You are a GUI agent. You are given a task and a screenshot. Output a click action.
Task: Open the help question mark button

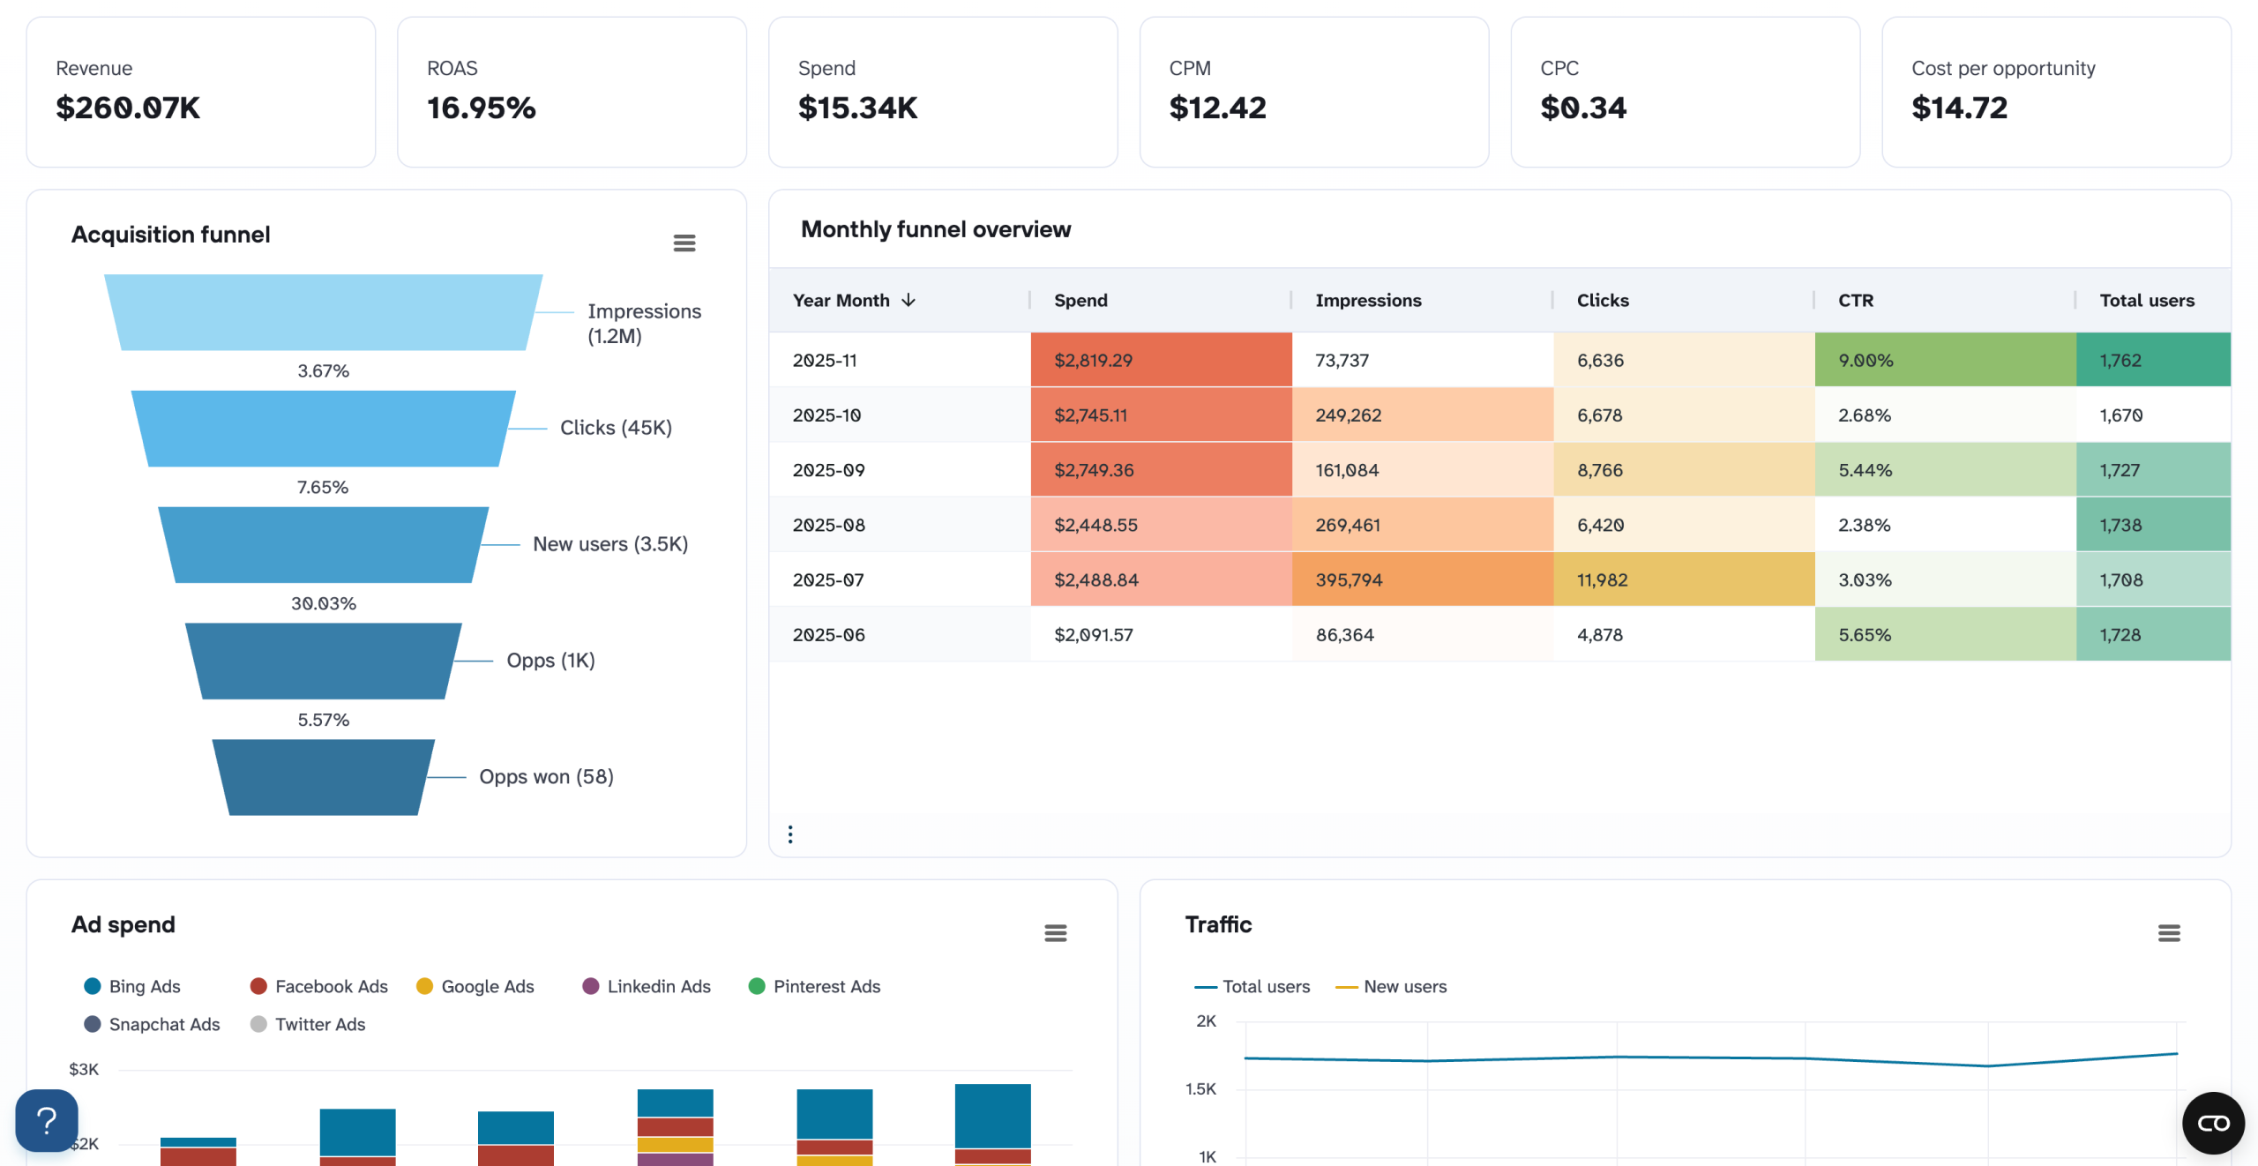[x=47, y=1121]
